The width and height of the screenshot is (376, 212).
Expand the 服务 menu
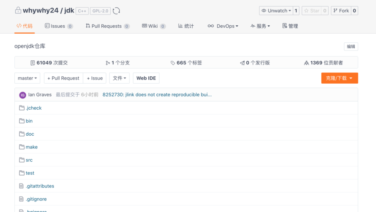pyautogui.click(x=260, y=26)
